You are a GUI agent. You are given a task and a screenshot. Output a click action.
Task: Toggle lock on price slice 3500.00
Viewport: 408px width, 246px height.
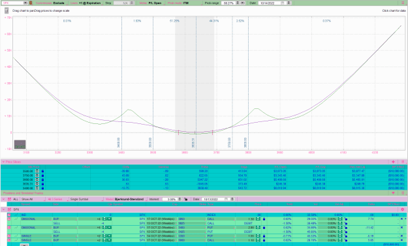[42, 171]
